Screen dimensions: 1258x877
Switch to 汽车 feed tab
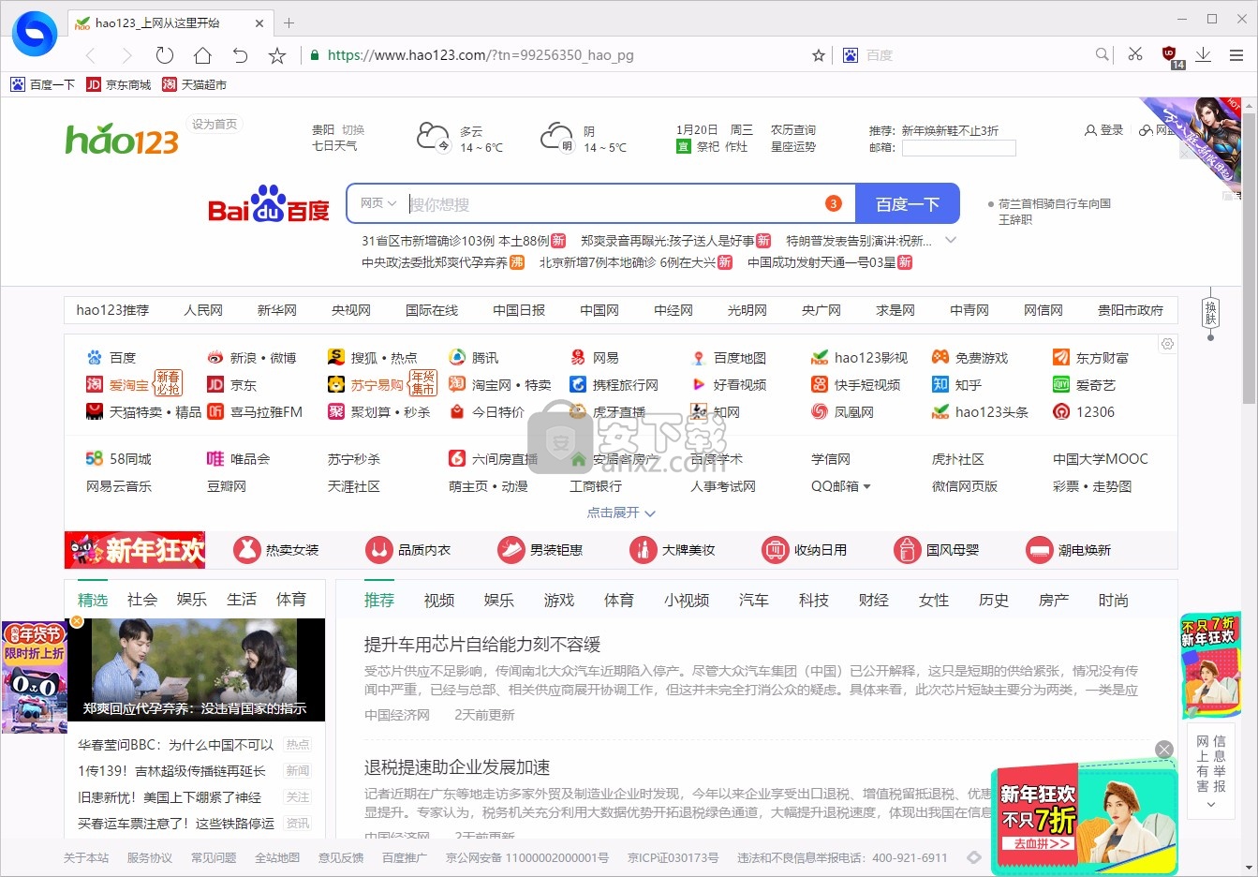click(x=754, y=601)
